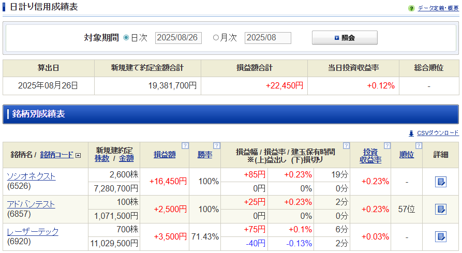The height and width of the screenshot is (253, 462).
Task: Click help icon above 投資収益率 column
Action: tap(386, 145)
